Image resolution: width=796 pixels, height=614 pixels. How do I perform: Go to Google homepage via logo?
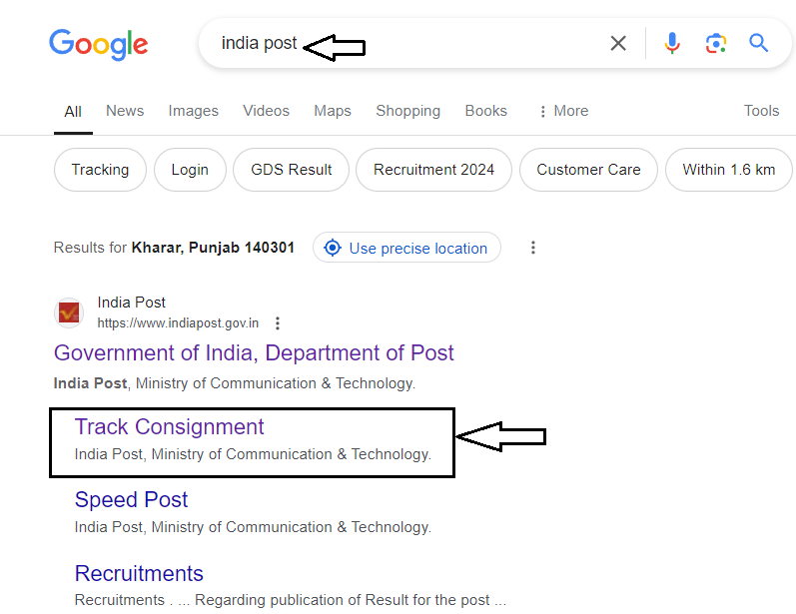[x=99, y=45]
